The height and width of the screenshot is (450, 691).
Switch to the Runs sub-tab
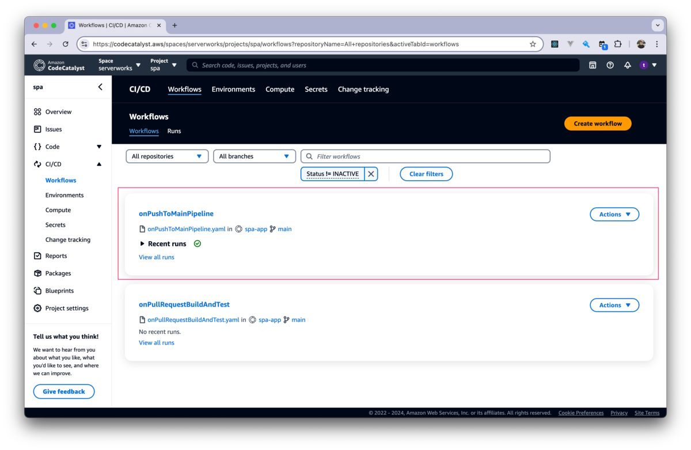pyautogui.click(x=174, y=131)
